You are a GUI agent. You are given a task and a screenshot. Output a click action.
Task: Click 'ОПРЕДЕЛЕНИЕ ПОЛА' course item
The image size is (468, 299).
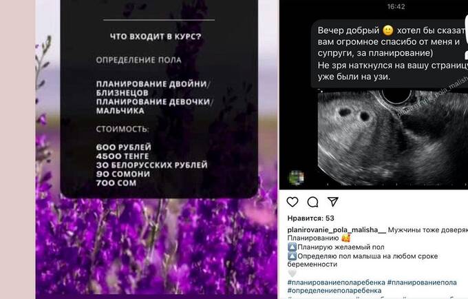pyautogui.click(x=139, y=61)
